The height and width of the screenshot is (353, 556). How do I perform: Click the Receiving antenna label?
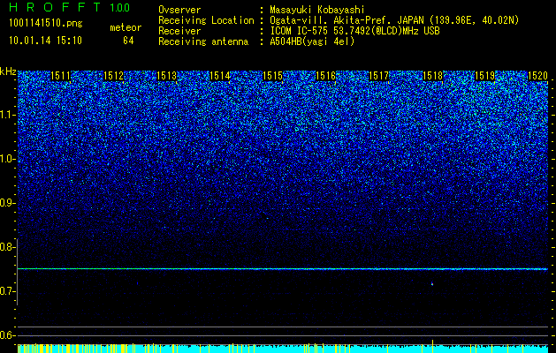(x=203, y=41)
